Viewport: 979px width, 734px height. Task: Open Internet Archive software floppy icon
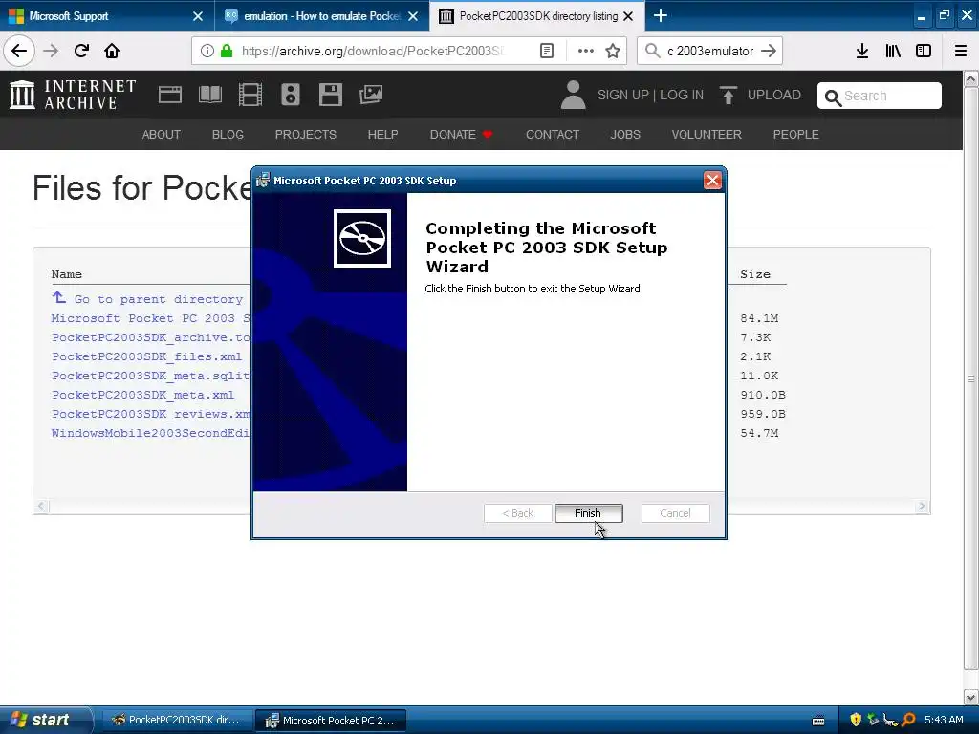click(x=330, y=95)
